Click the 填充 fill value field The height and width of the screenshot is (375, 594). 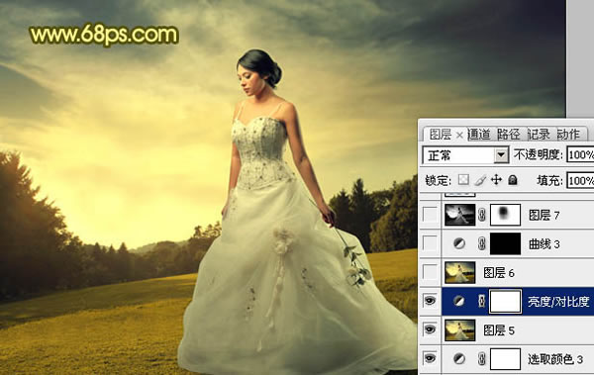pyautogui.click(x=580, y=181)
